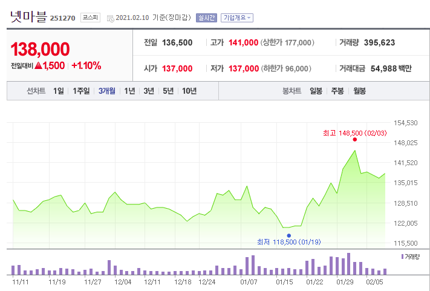The image size is (430, 291).
Task: Click the purple 거래량 legend swatch
Action: tap(402, 257)
